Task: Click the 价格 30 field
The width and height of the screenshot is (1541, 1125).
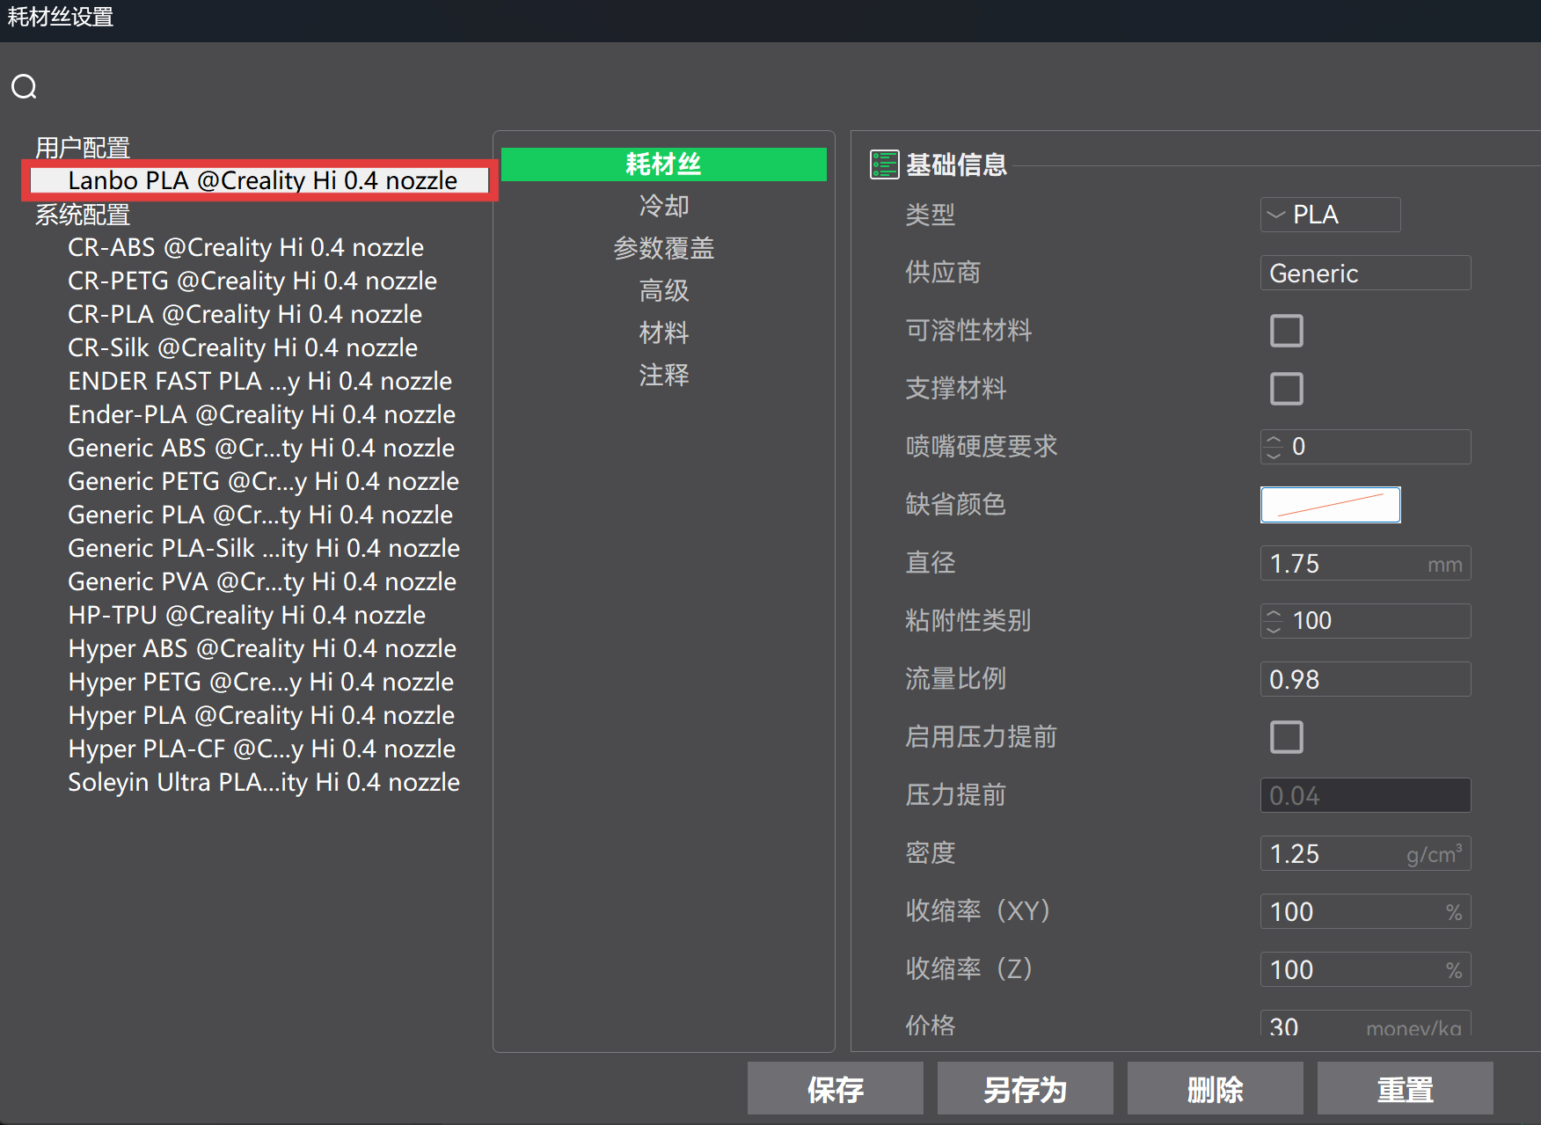Action: [x=1365, y=1025]
